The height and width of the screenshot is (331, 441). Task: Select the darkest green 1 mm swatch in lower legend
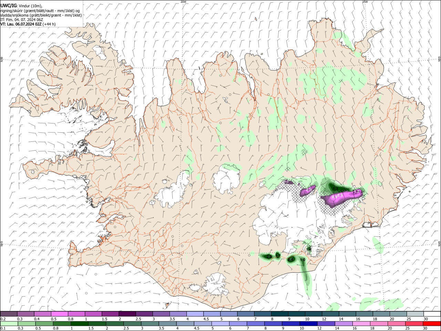pos(79,324)
